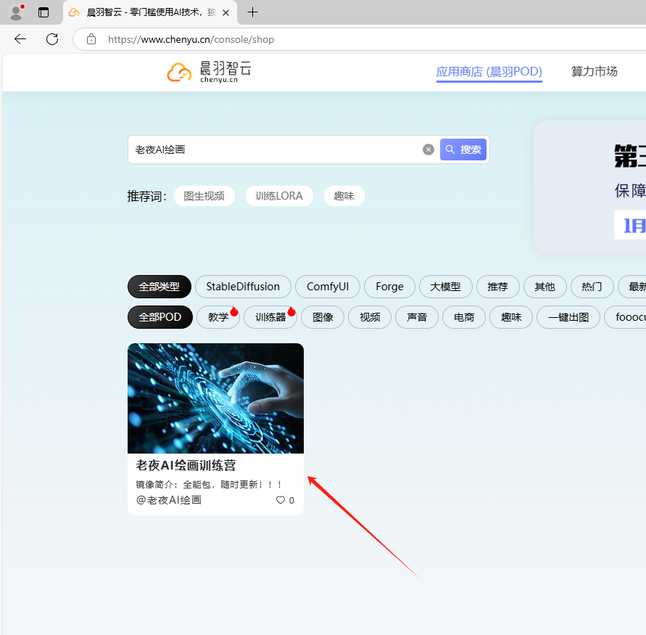This screenshot has width=646, height=635.
Task: Go back using the browser back arrow
Action: [19, 39]
